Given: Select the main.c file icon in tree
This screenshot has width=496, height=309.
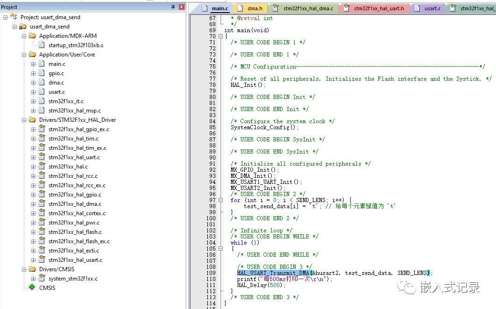Looking at the screenshot, I should pos(42,64).
